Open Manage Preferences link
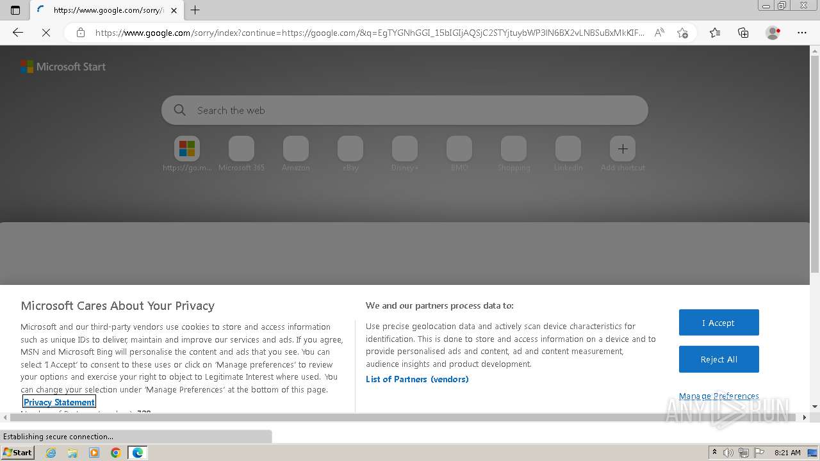 [x=719, y=396]
